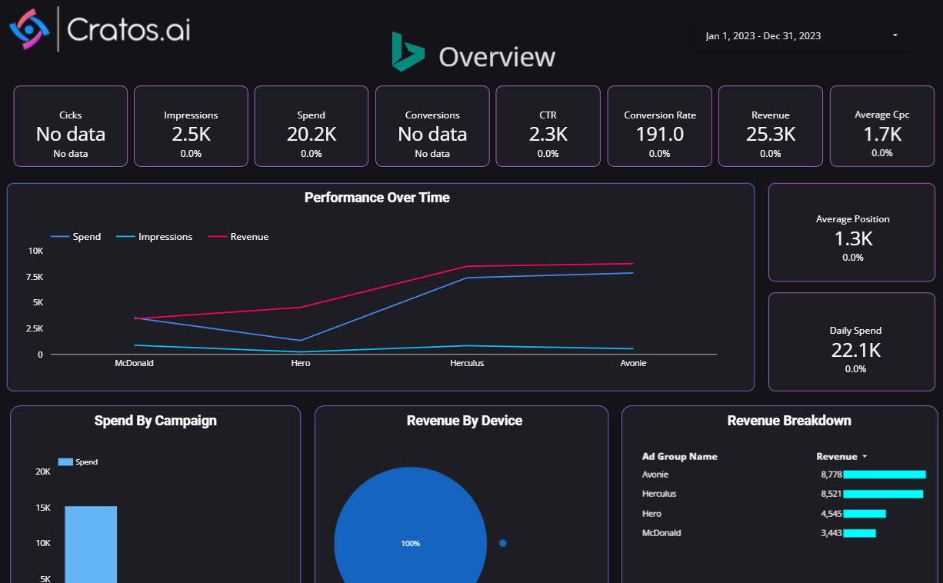The image size is (943, 583).
Task: Click the light blue Spend bar
Action: [91, 544]
